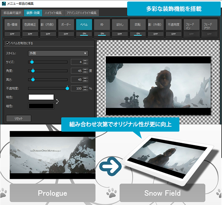Decrease サイズ with the down stepper arrow
Screen dimensions: 222x205
85,63
